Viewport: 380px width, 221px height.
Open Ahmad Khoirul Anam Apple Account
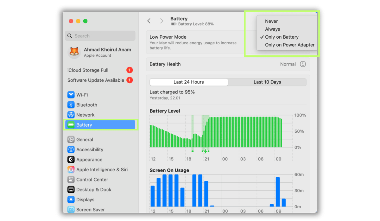(x=100, y=52)
